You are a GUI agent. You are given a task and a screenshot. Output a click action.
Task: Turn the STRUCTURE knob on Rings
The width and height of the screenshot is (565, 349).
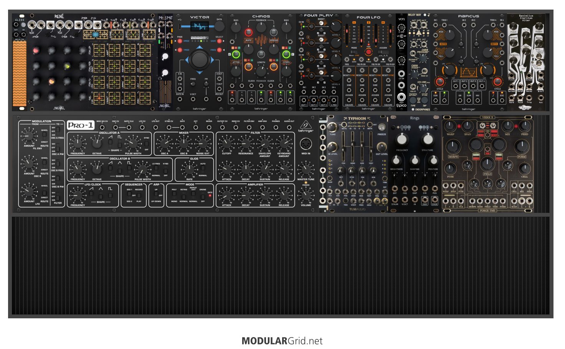click(x=427, y=139)
